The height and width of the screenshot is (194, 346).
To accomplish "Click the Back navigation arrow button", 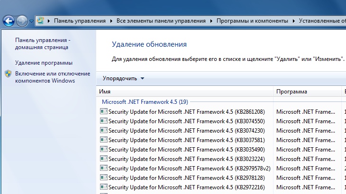I will (x=9, y=21).
